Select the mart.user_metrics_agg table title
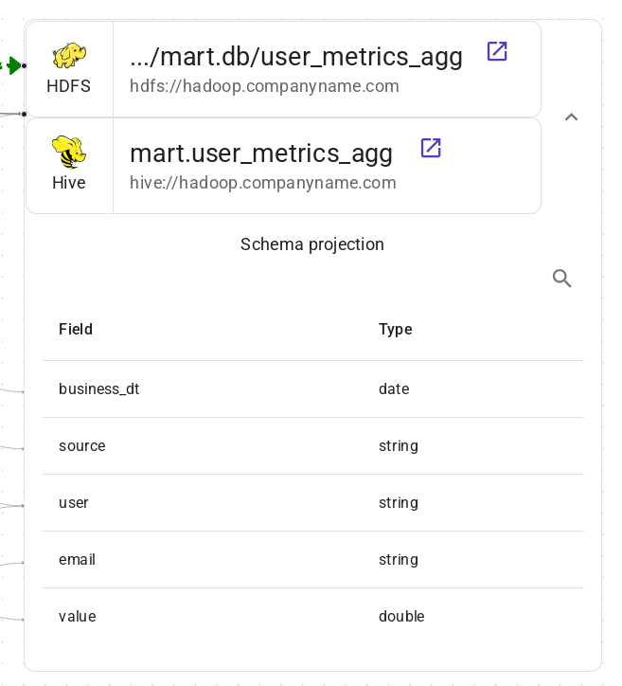This screenshot has width=622, height=686. tap(261, 153)
